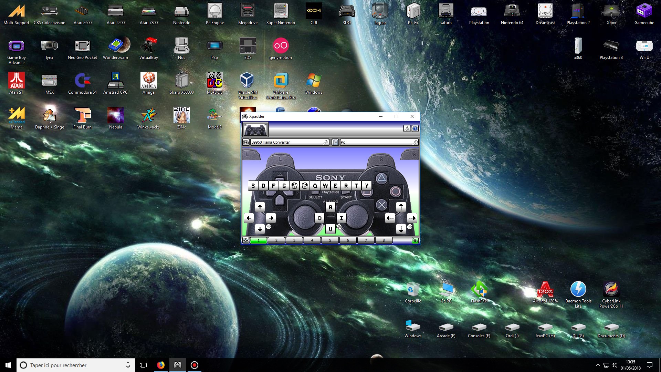Open the d-pad settings small wrench
This screenshot has width=661, height=372.
pos(269,227)
